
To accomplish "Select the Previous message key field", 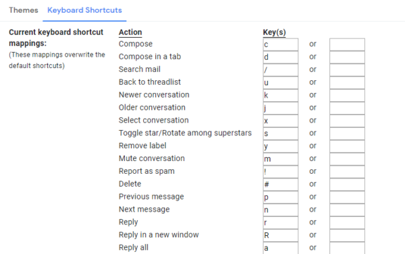I will tap(281, 197).
